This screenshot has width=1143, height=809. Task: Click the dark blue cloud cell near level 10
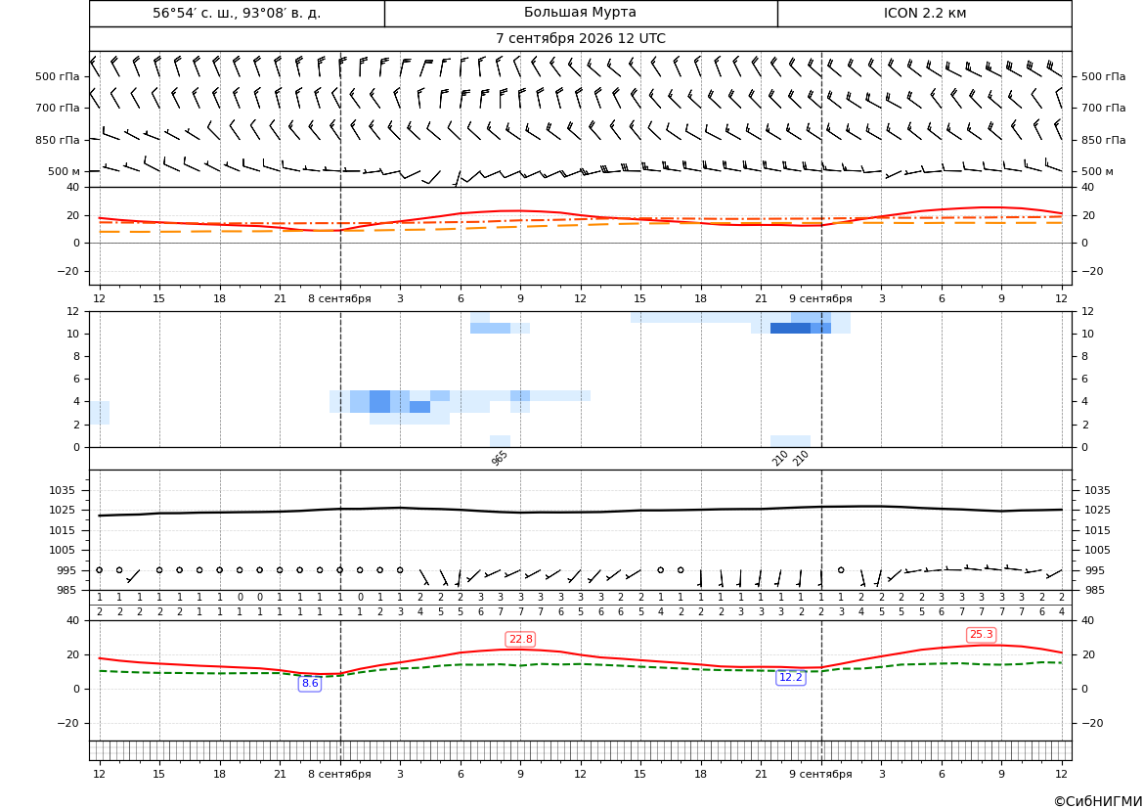tap(790, 329)
